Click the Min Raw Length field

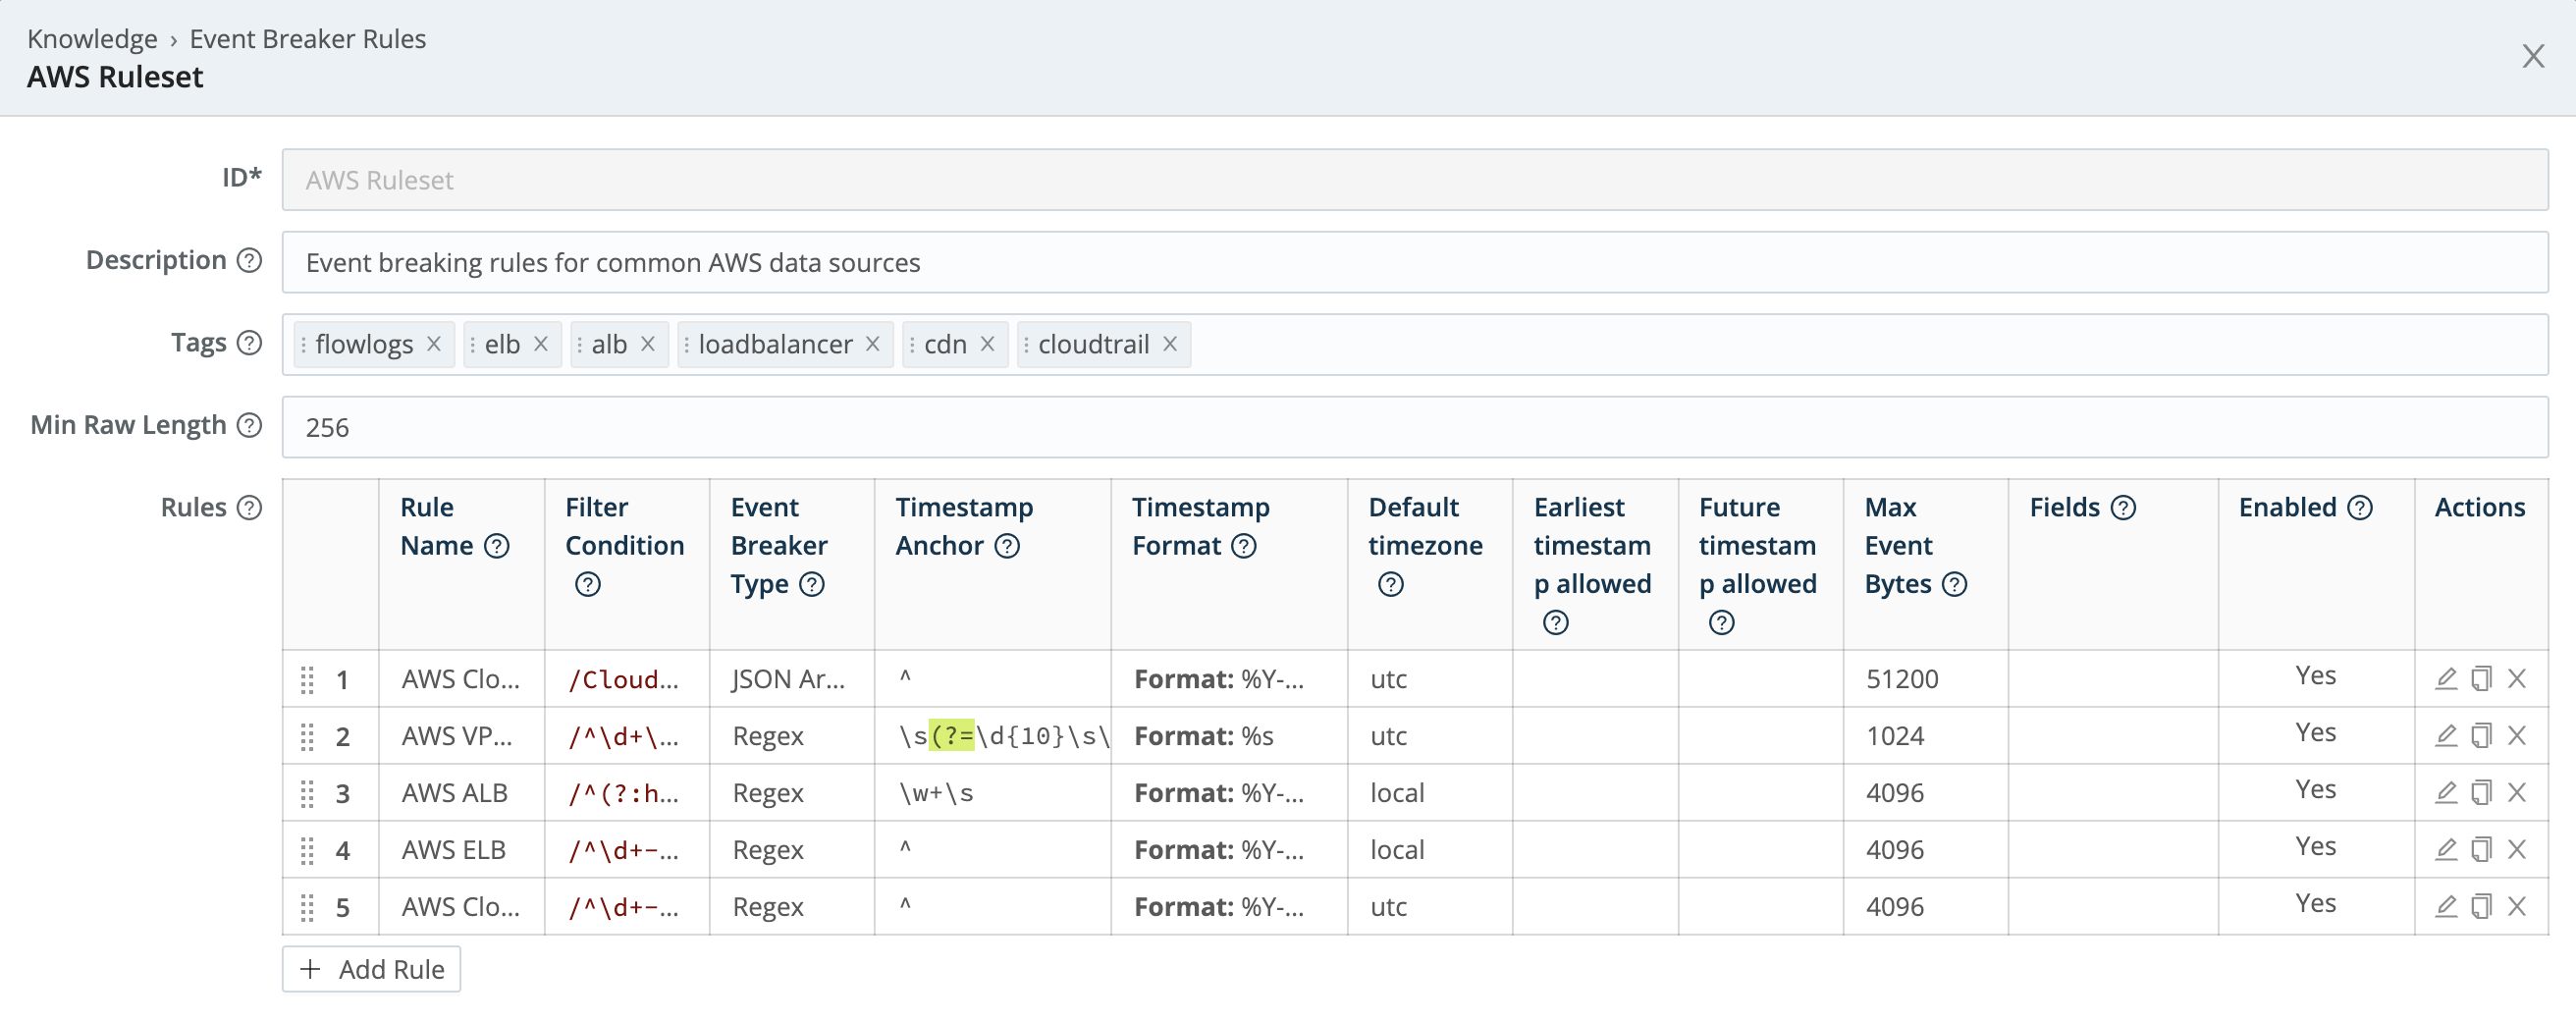(x=1415, y=427)
